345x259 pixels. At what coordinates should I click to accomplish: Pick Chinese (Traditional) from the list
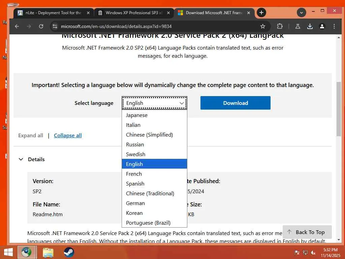pos(154,193)
